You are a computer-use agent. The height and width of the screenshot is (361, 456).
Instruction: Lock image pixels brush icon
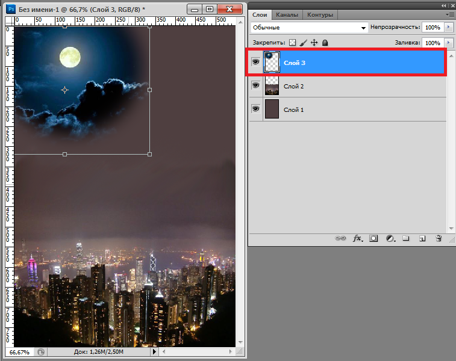(x=304, y=43)
